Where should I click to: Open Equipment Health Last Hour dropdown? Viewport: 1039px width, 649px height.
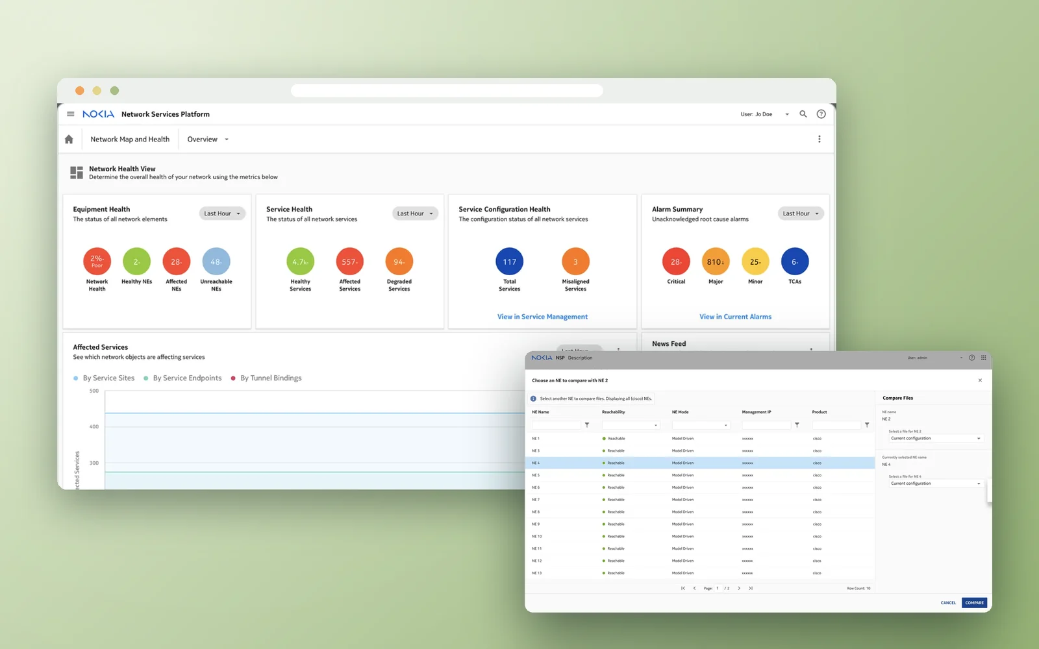(x=222, y=214)
